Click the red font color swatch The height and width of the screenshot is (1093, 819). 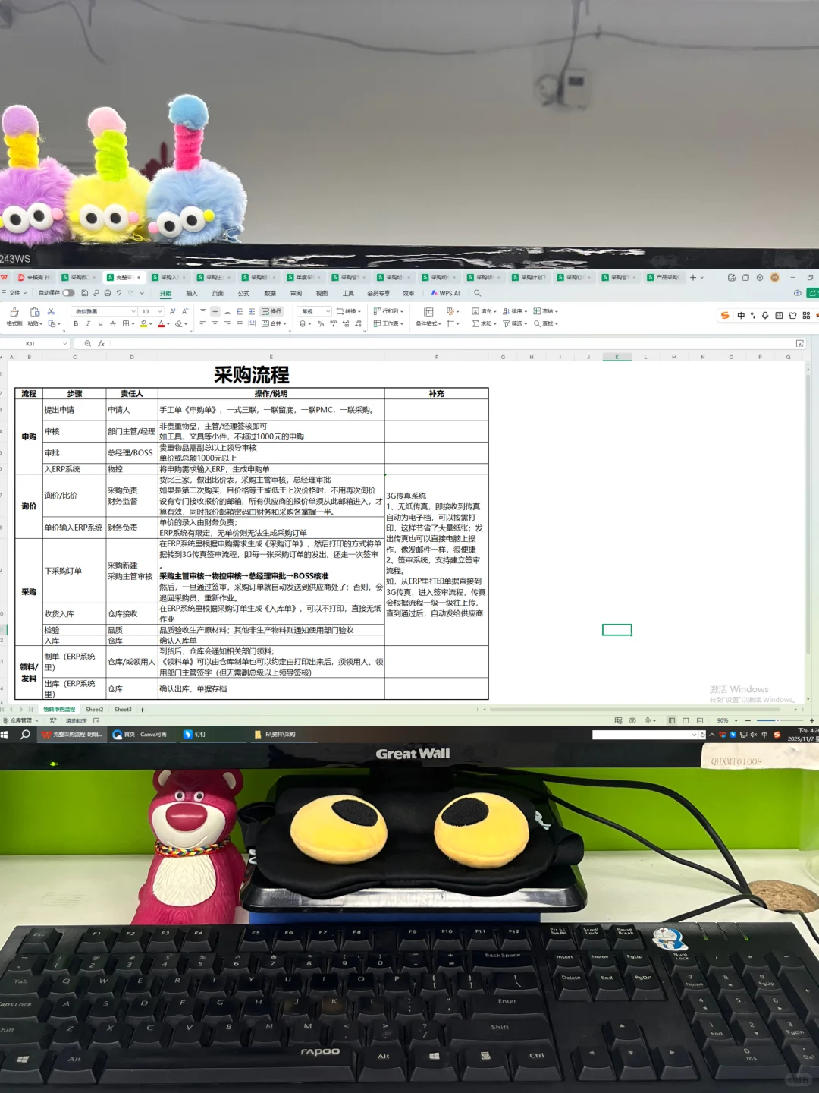[161, 324]
